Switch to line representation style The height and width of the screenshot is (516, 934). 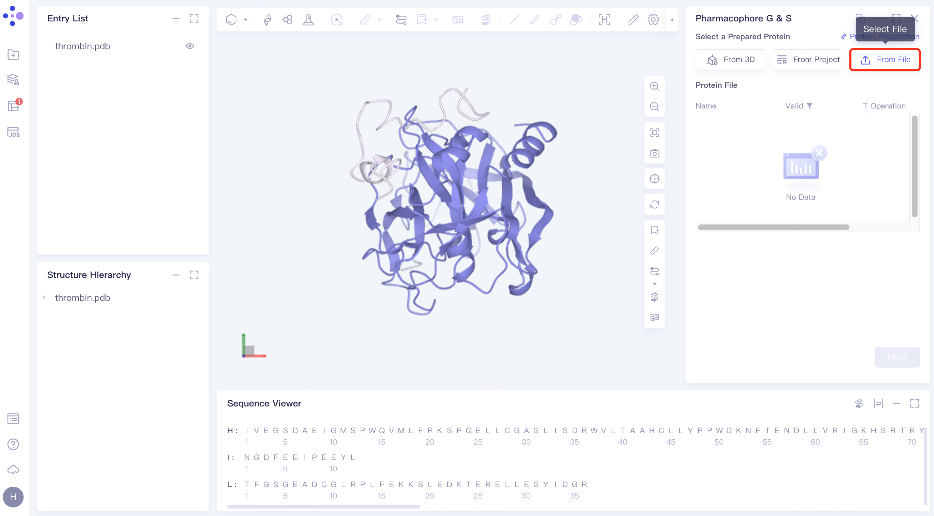tap(514, 20)
